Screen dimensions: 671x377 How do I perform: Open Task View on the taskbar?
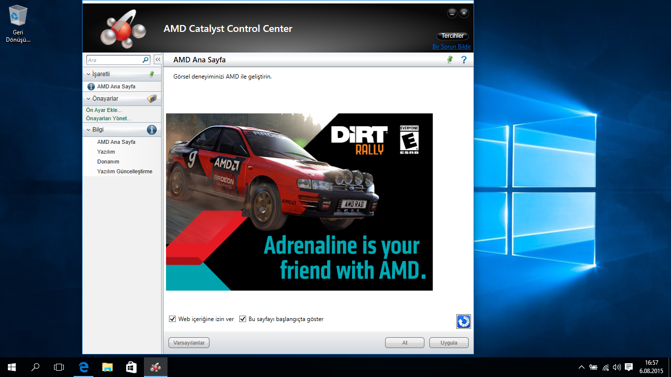click(59, 367)
